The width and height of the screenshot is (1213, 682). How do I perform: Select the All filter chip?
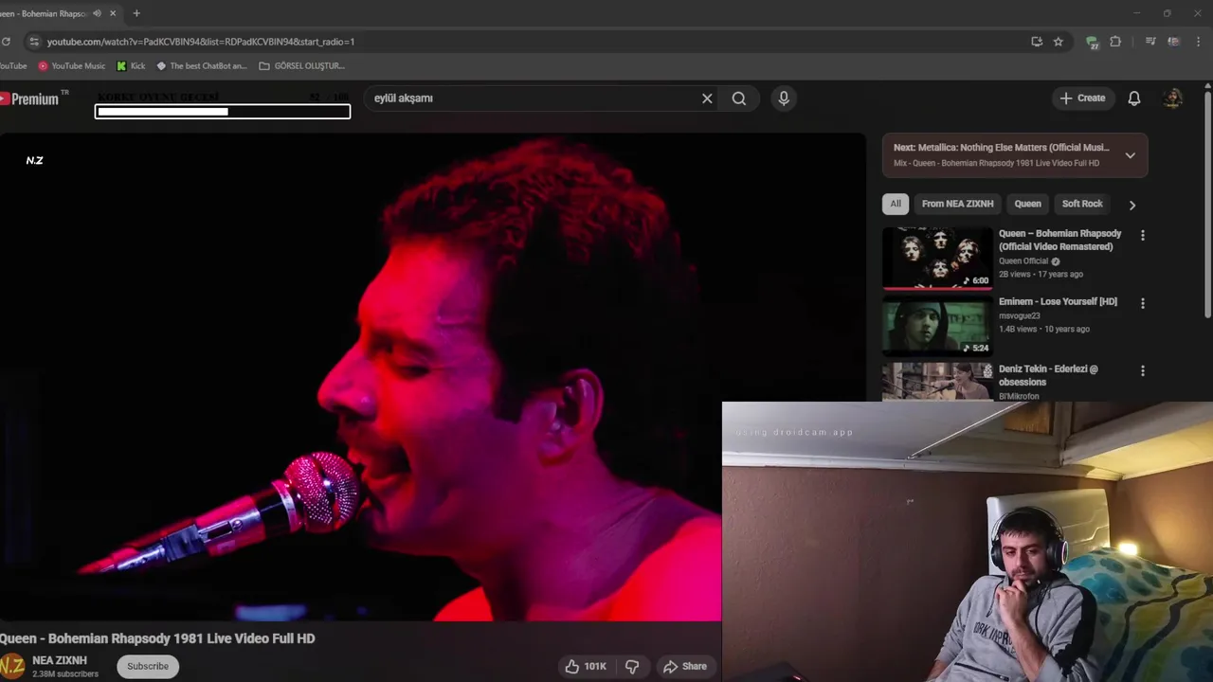896,204
